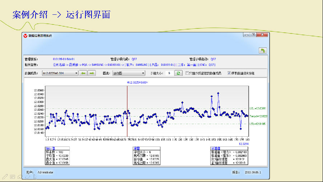The height and width of the screenshot is (182, 323).
Task: Select the slideshow pen icon at bottom-left
Action: point(5,177)
